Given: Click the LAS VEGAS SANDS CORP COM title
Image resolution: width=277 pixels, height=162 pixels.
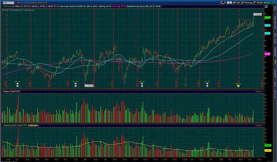Looking at the screenshot, I should click(x=33, y=3).
